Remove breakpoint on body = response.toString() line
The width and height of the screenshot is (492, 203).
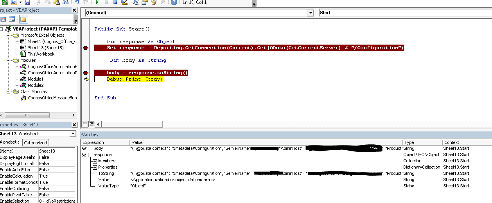point(85,73)
